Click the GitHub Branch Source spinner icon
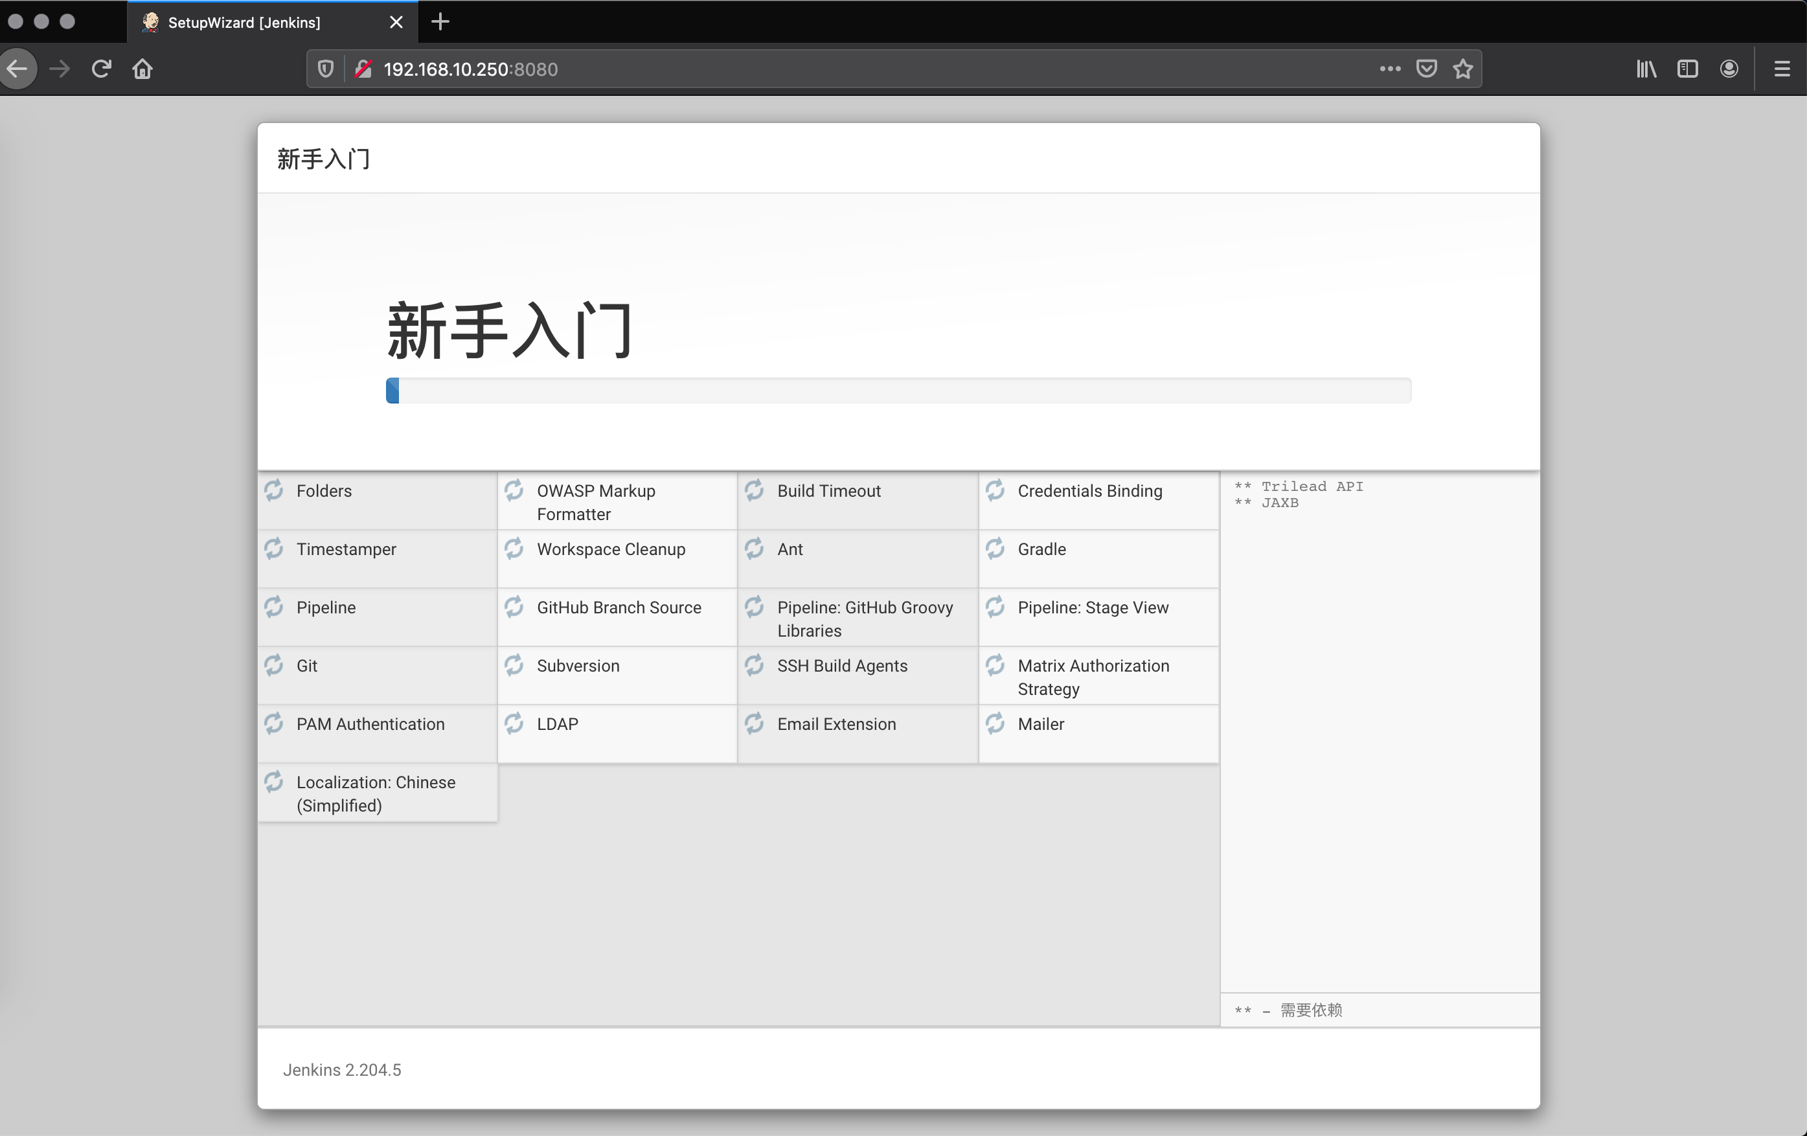 tap(514, 606)
